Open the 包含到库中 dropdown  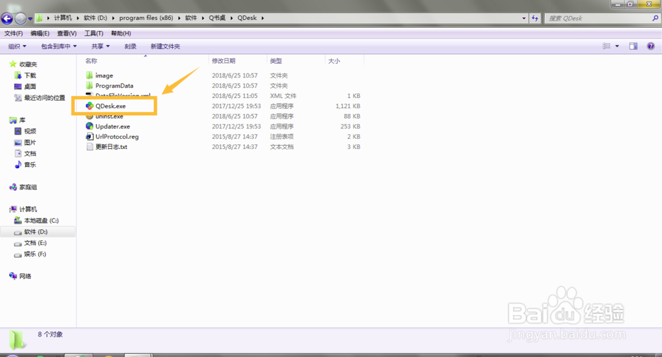coord(59,46)
